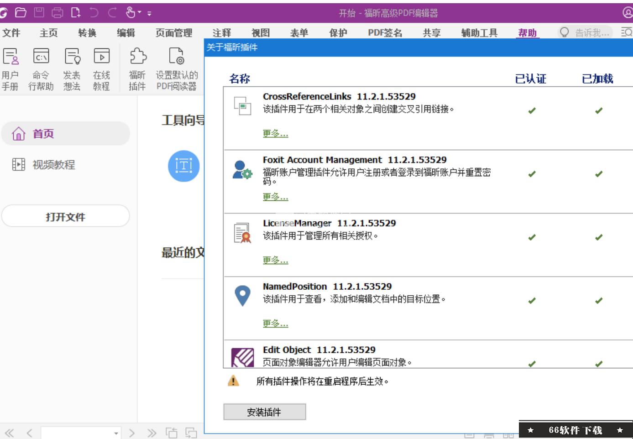Click More (更多) link under CrossReferenceLinks
Viewport: 633px width, 439px height.
pyautogui.click(x=275, y=133)
